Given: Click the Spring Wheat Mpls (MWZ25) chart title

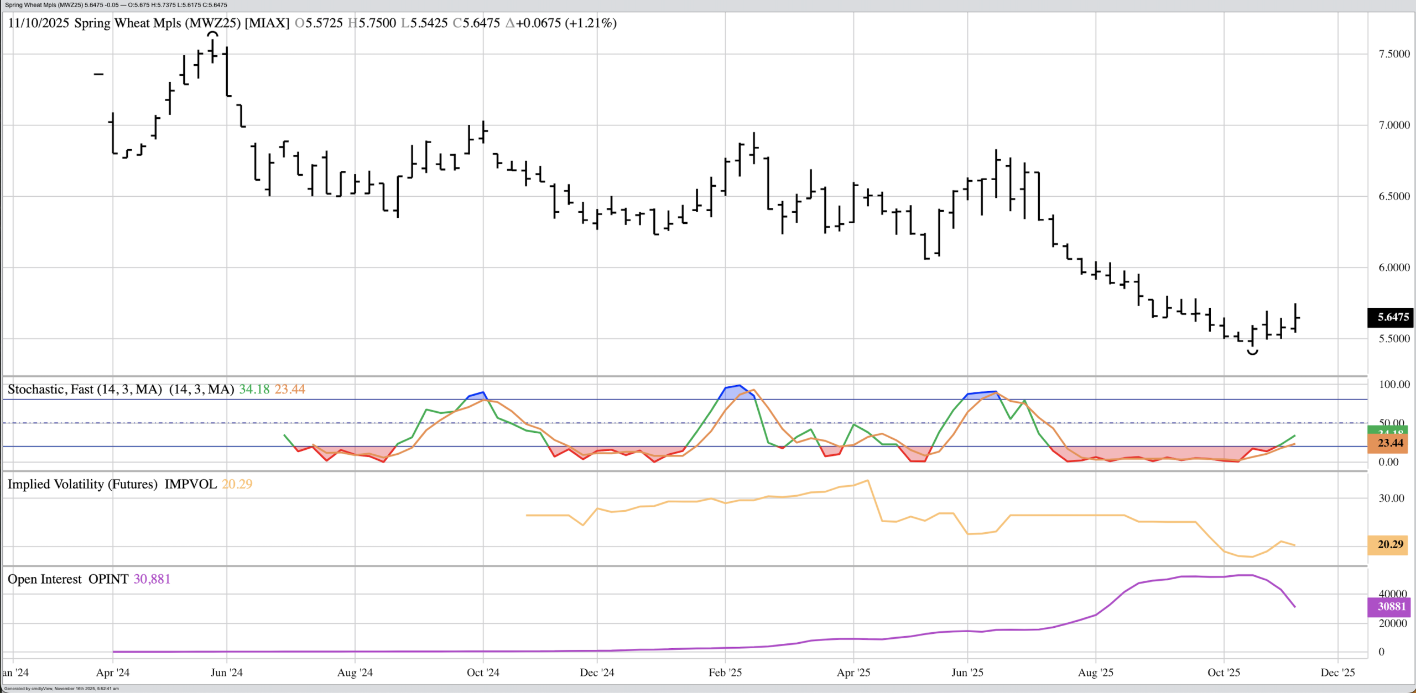Looking at the screenshot, I should 158,23.
